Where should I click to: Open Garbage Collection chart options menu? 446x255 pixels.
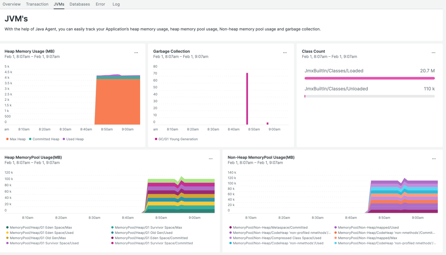pyautogui.click(x=285, y=53)
